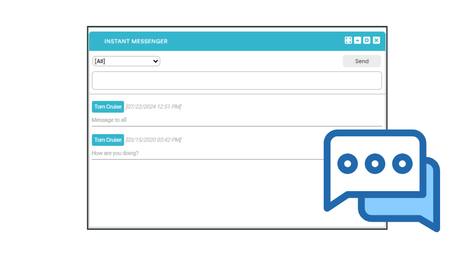Close the Instant Messenger panel
This screenshot has height=259, width=466.
(376, 40)
